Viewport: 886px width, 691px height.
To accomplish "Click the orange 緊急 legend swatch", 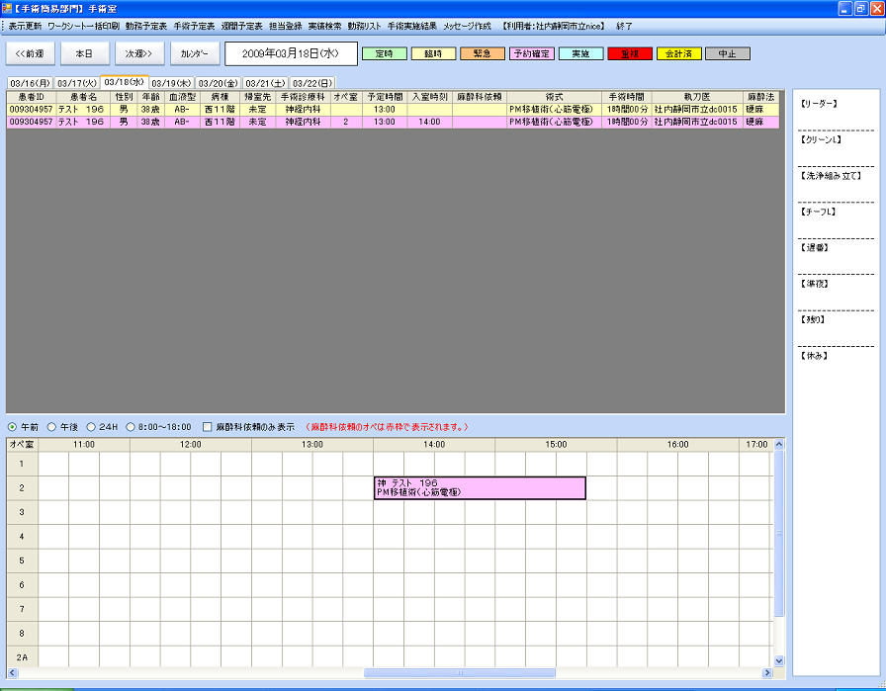I will pos(483,53).
